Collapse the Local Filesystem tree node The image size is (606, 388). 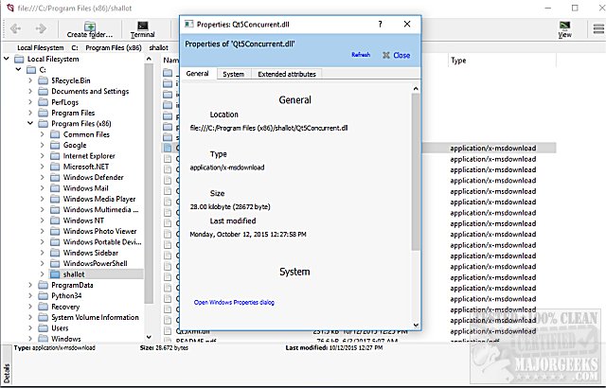7,59
